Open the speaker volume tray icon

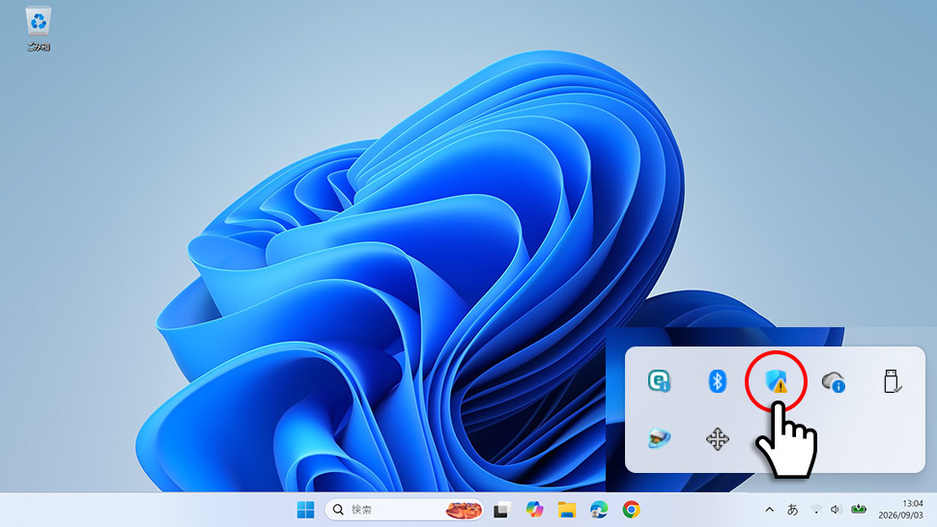pyautogui.click(x=836, y=510)
